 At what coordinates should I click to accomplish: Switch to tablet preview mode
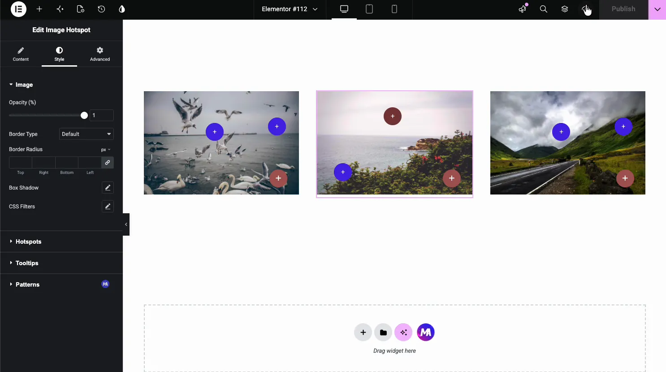coord(369,9)
